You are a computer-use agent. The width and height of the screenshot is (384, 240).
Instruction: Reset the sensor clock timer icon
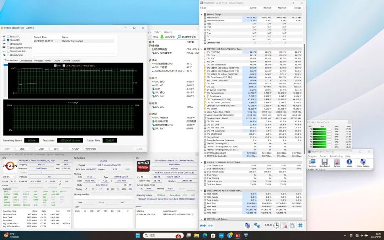pos(276,225)
